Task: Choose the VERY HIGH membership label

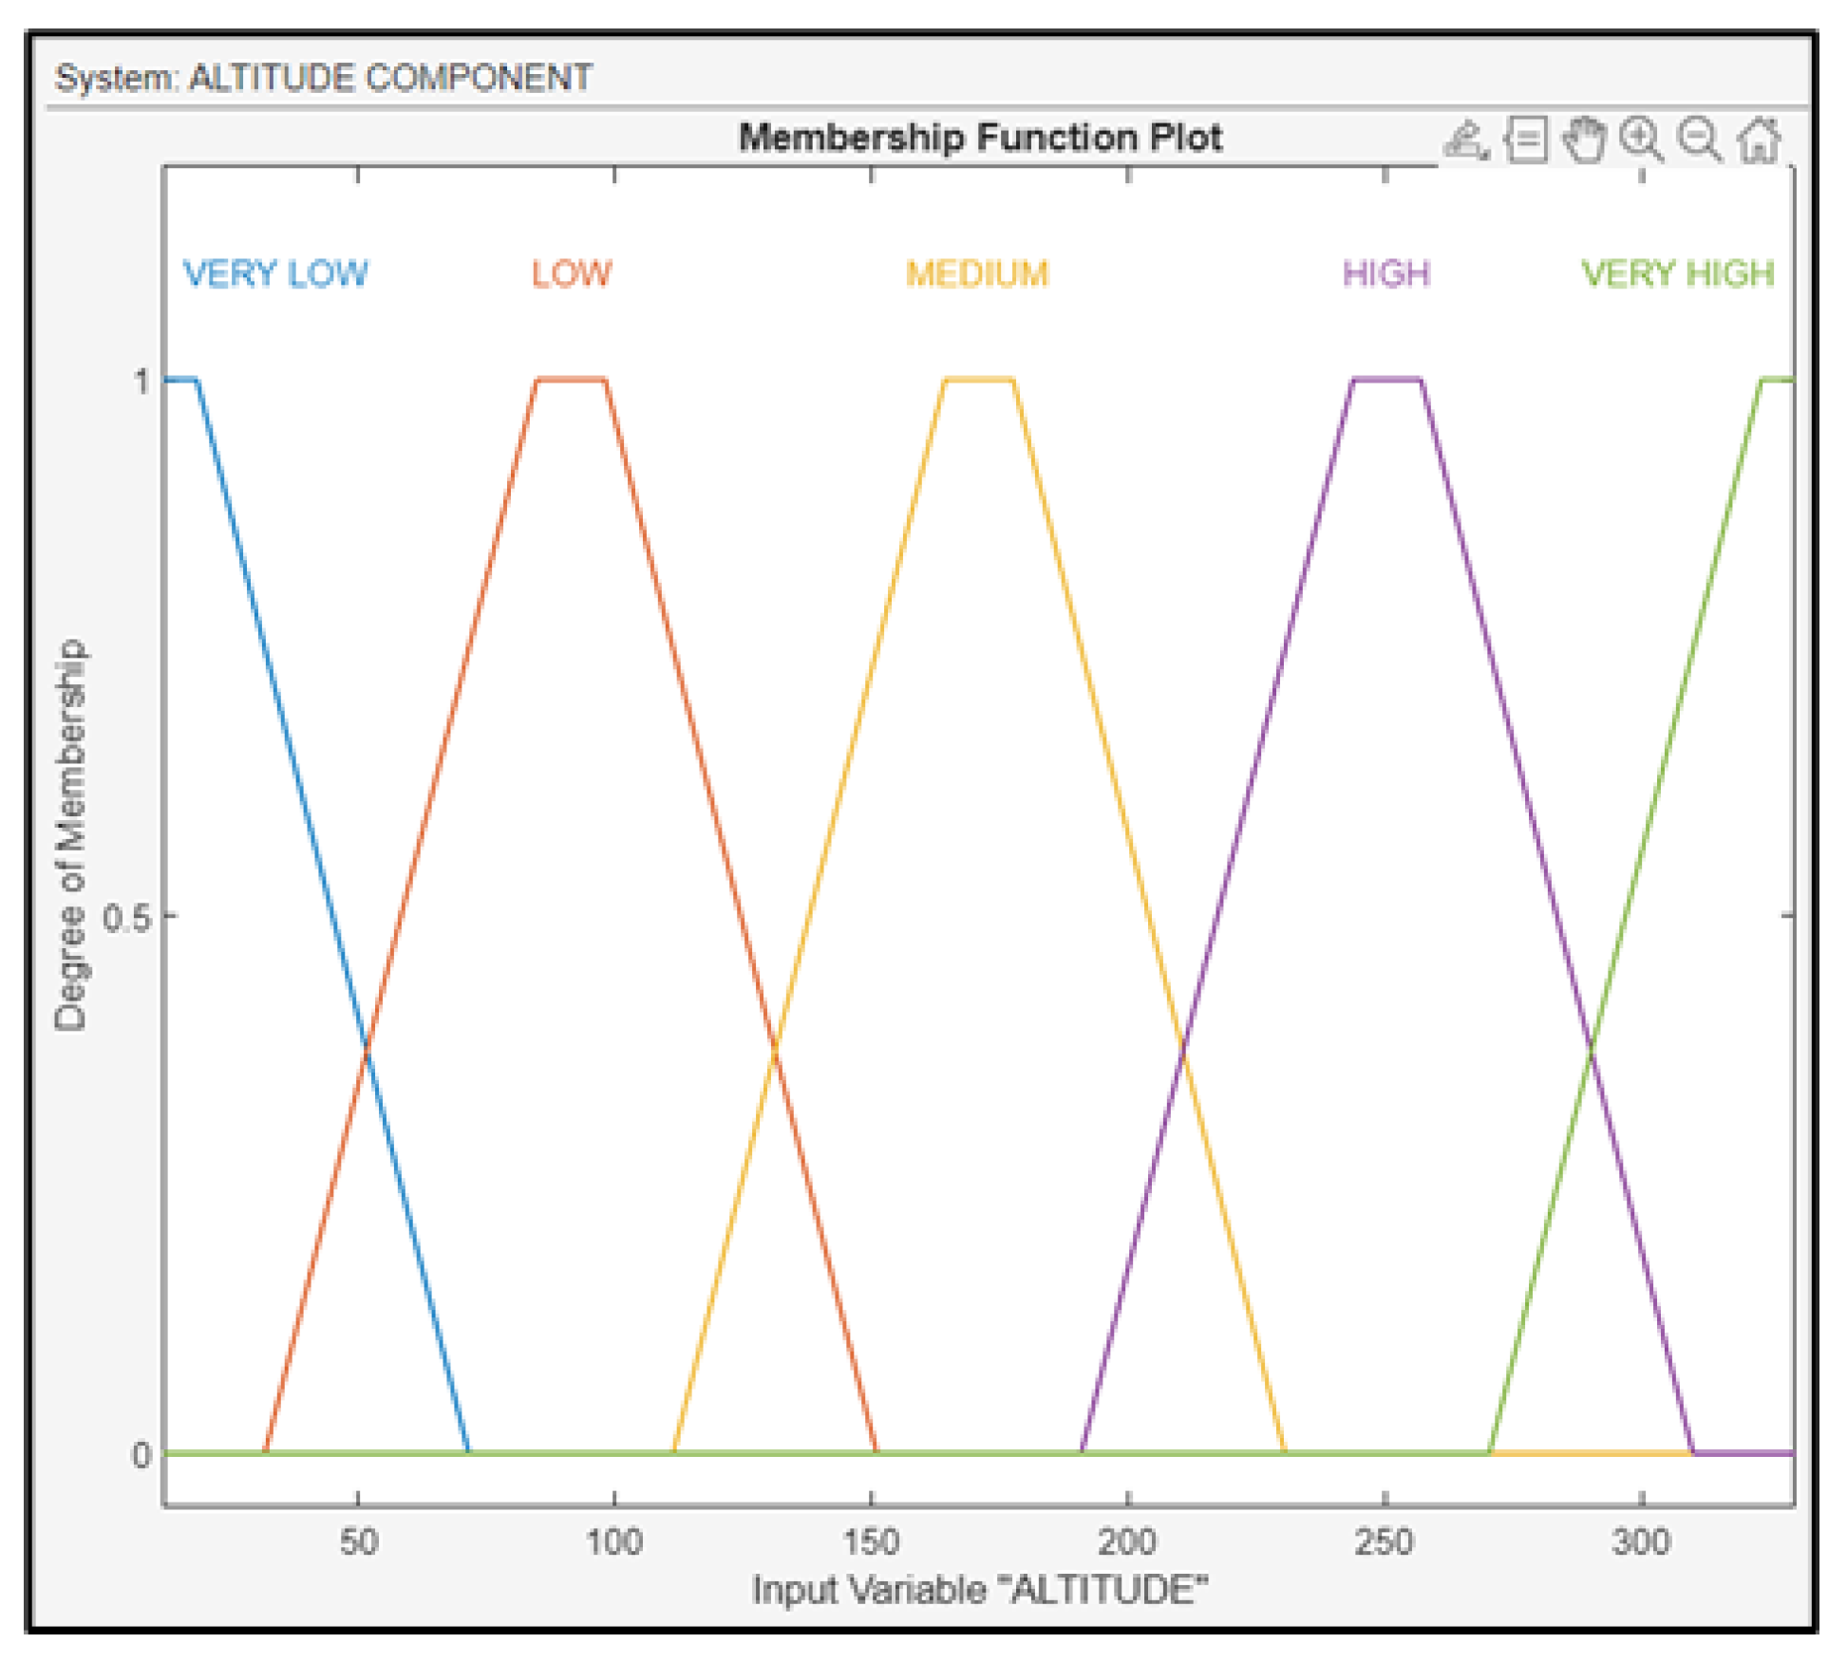Action: pyautogui.click(x=1677, y=274)
